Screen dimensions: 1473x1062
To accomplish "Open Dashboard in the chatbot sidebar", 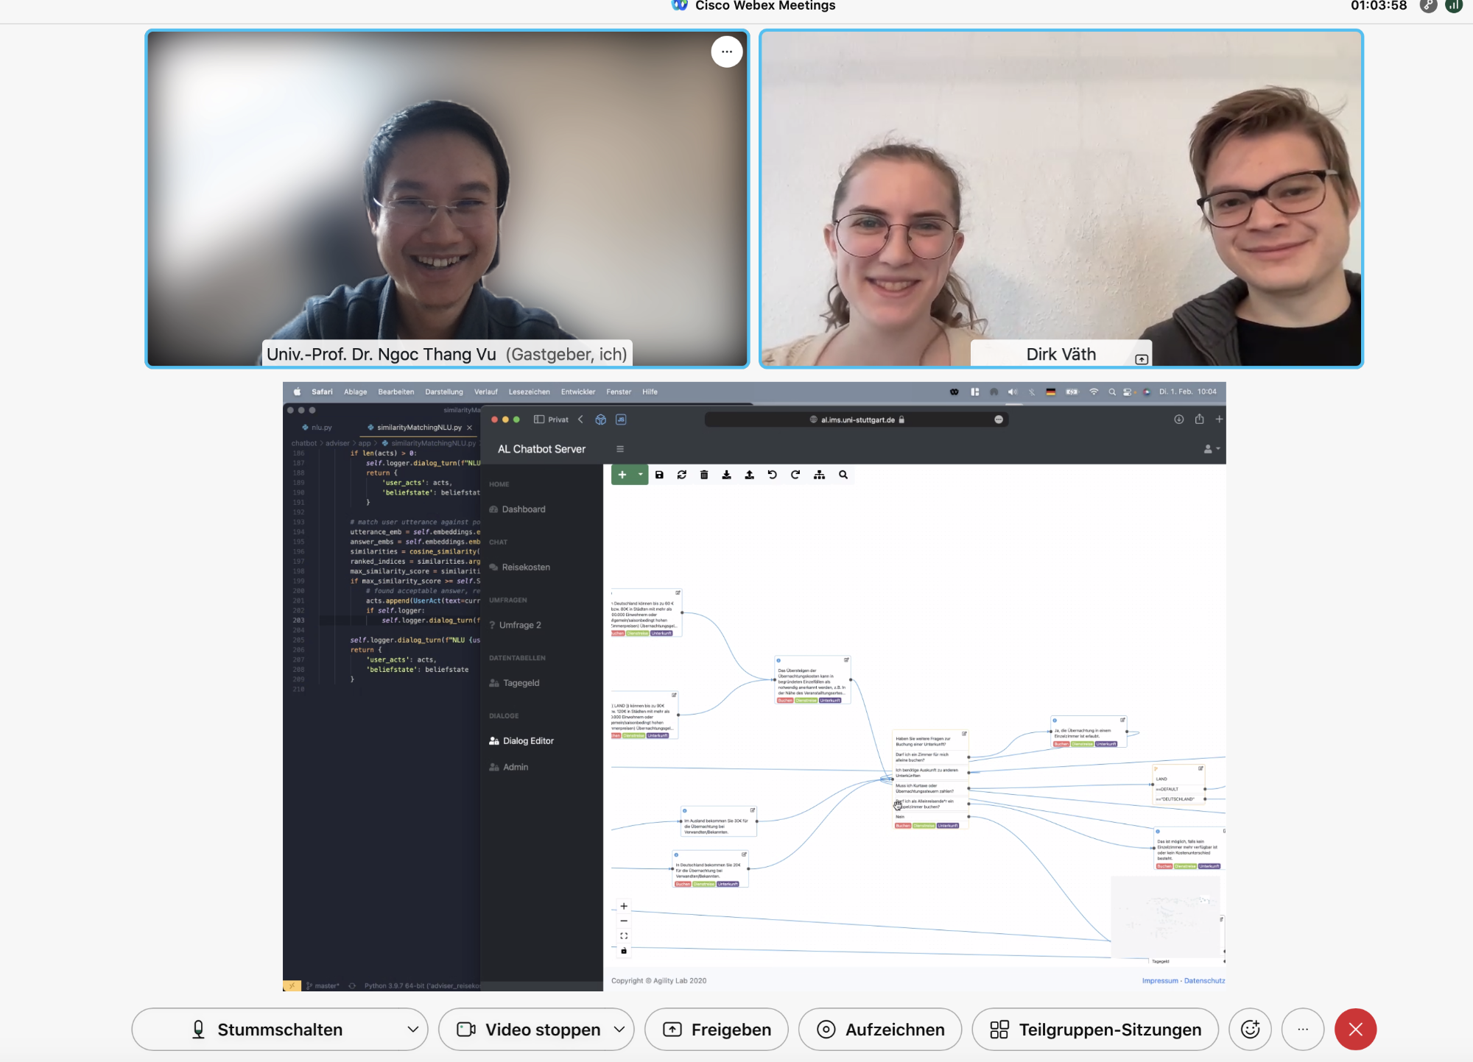I will tap(517, 509).
